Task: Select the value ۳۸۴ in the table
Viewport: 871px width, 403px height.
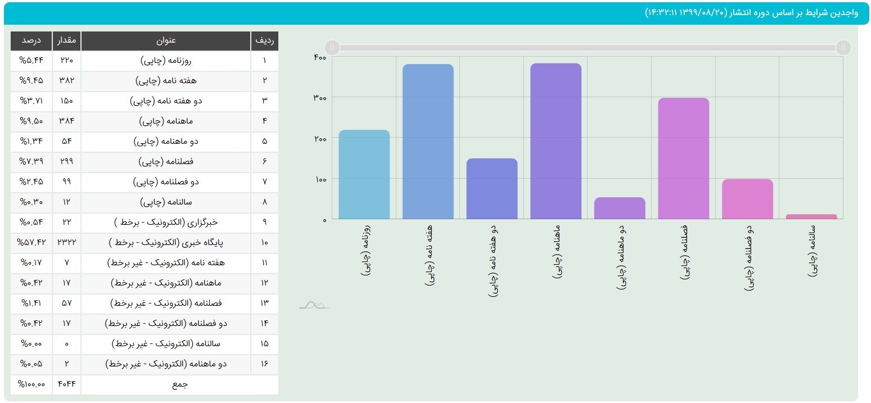Action: [67, 121]
